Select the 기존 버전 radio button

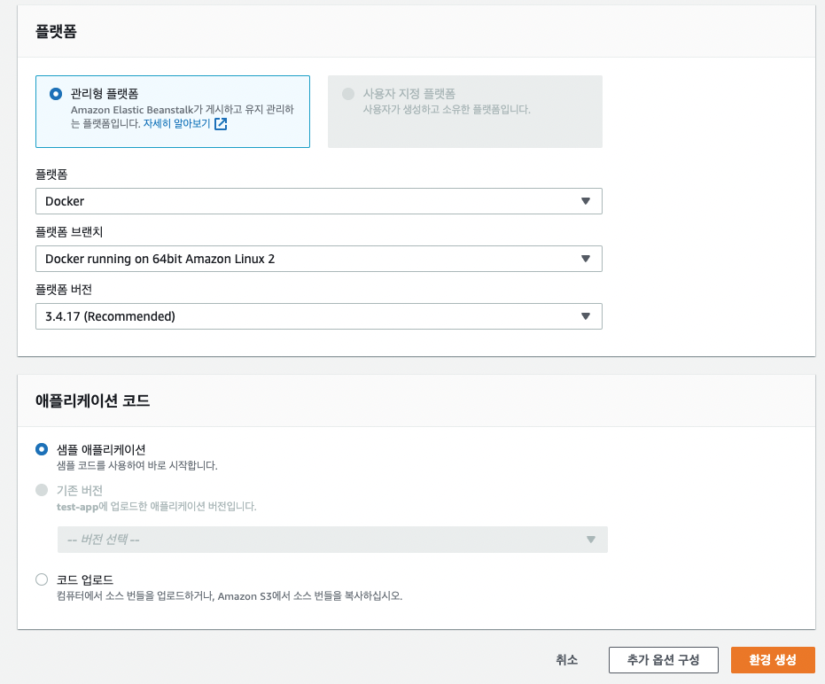(42, 490)
